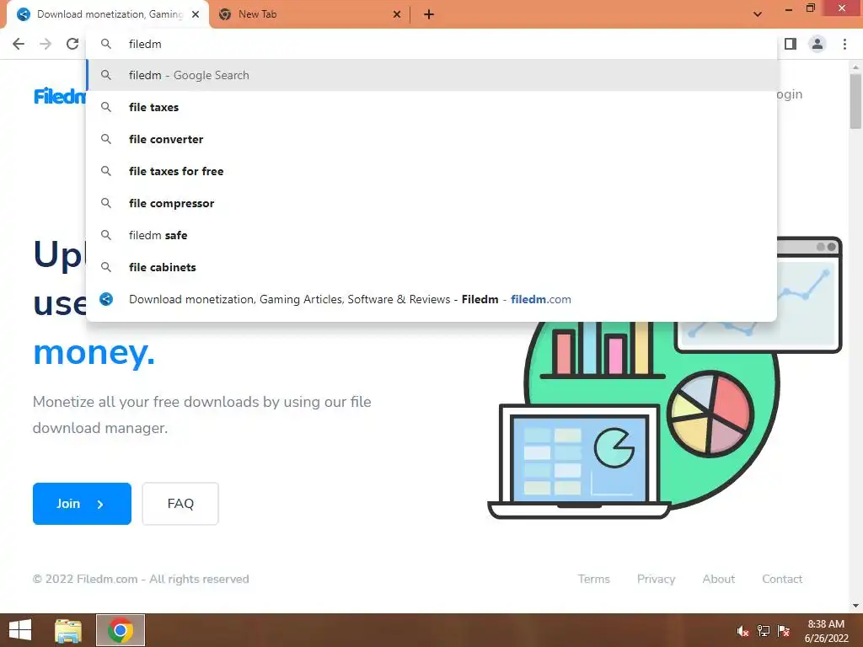The image size is (863, 647).
Task: Open the Terms footer link
Action: (x=594, y=579)
